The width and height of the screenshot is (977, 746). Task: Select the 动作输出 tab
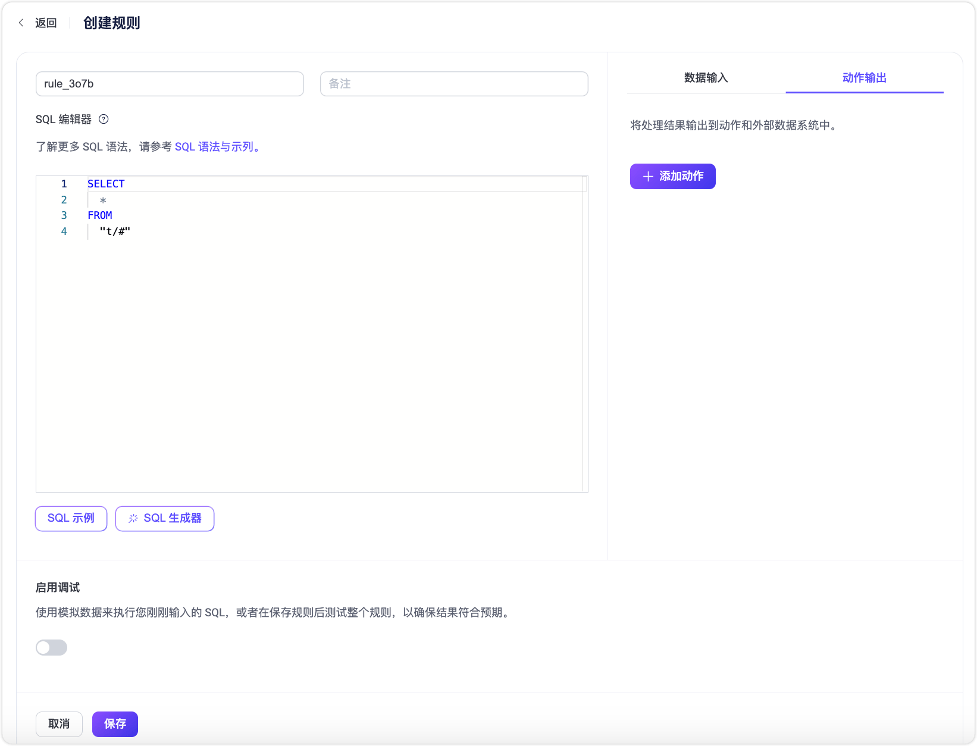coord(864,78)
